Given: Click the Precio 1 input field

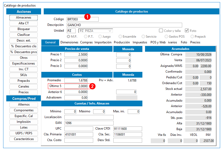Looking at the screenshot, I should pyautogui.click(x=76, y=55).
